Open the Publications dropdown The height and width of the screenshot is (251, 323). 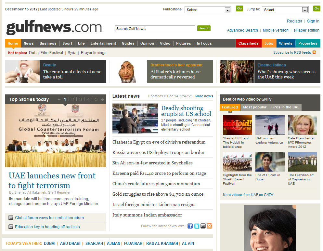(208, 10)
